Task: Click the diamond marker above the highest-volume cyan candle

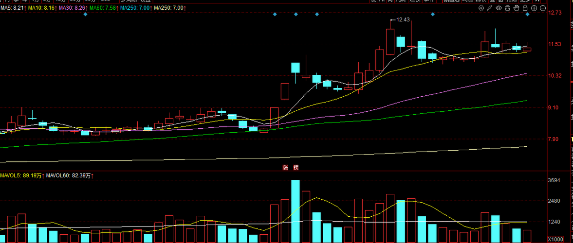Action: coord(296,14)
